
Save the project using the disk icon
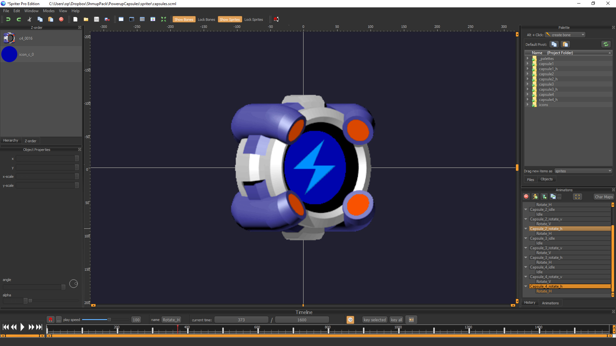(x=96, y=19)
